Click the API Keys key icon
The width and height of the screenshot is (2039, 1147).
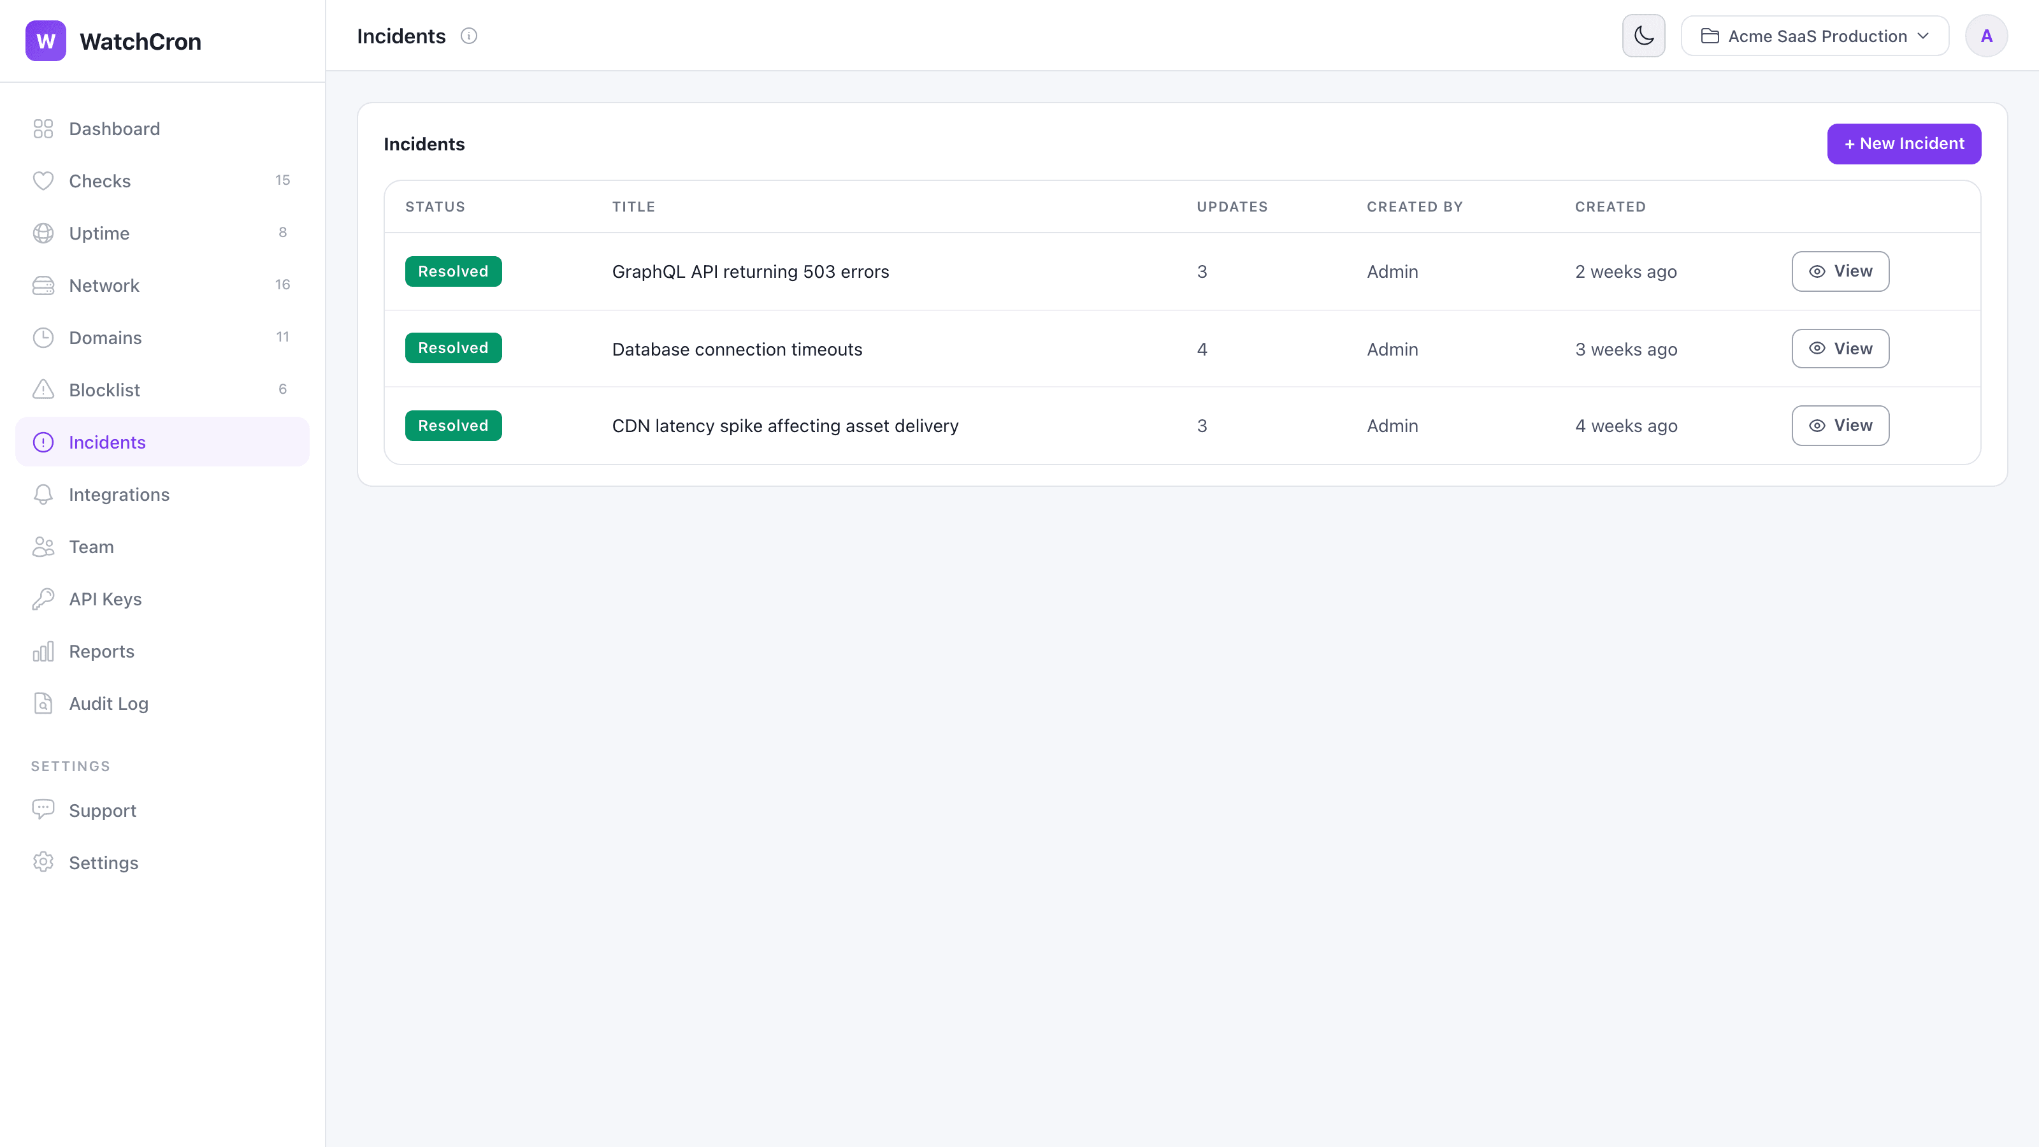(43, 599)
